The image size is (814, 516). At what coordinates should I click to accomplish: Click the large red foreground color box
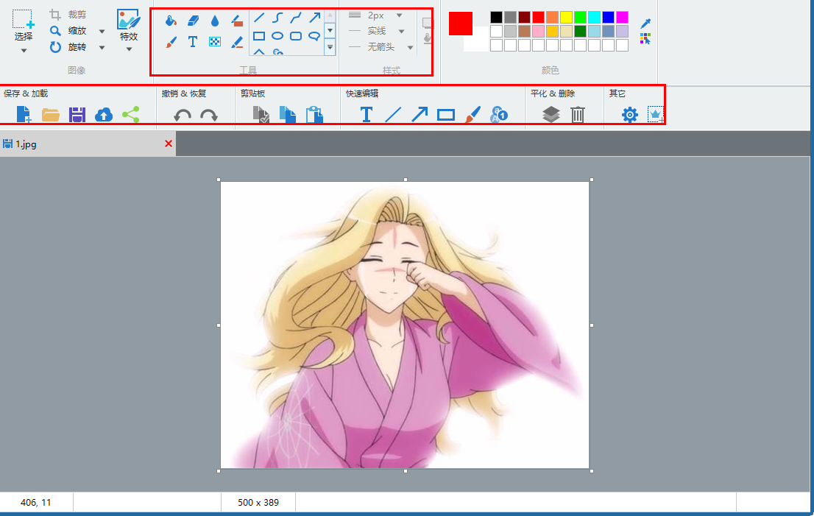pyautogui.click(x=461, y=24)
